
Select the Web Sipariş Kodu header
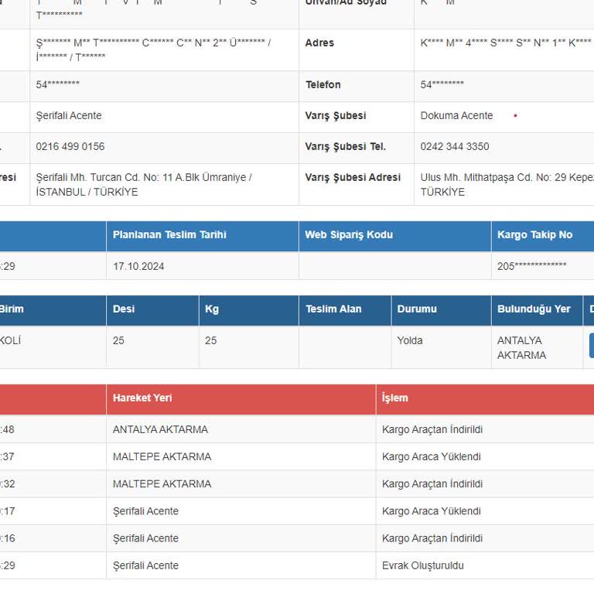[x=394, y=236]
